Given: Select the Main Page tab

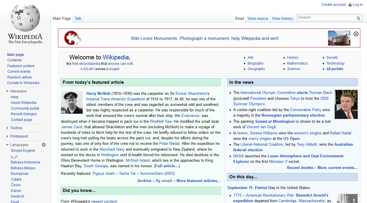Looking at the screenshot, I should [x=62, y=18].
